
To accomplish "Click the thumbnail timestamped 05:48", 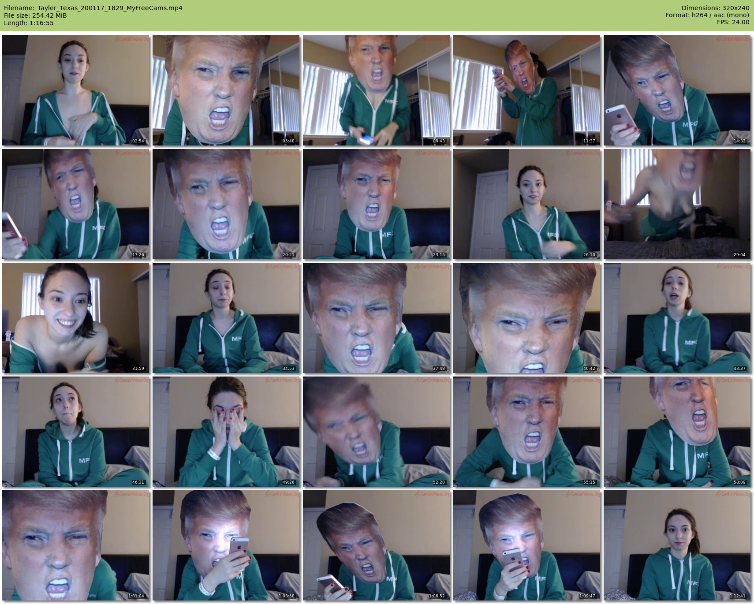I will (x=226, y=90).
